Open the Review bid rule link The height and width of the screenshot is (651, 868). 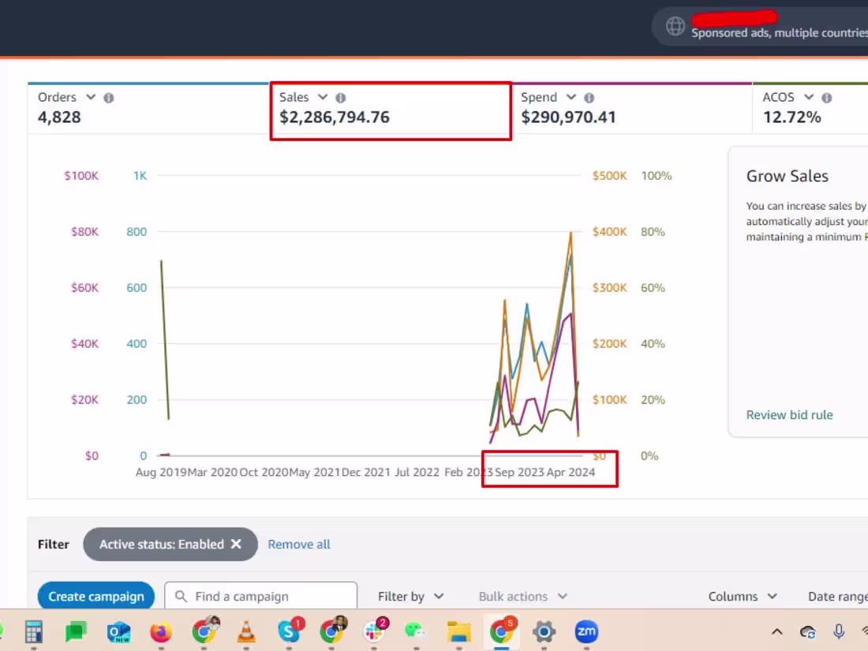coord(789,415)
